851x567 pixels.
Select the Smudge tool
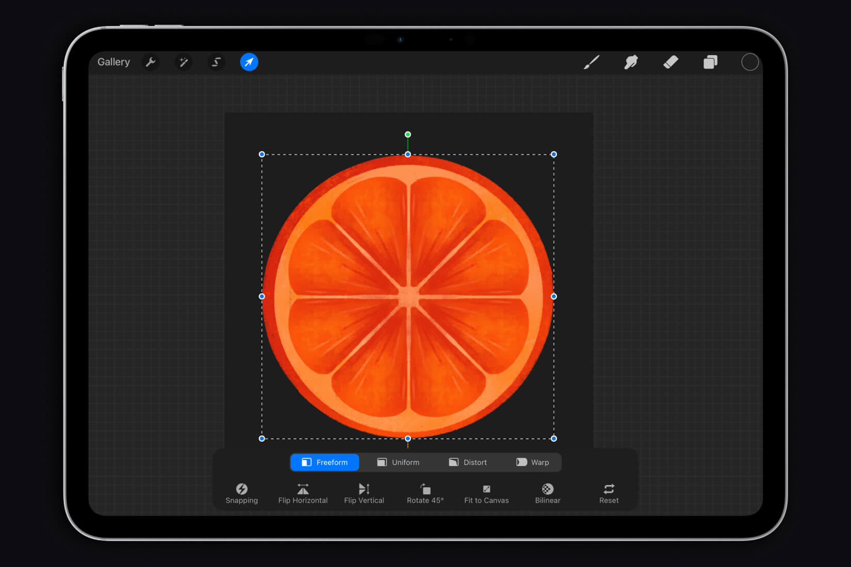click(x=631, y=62)
